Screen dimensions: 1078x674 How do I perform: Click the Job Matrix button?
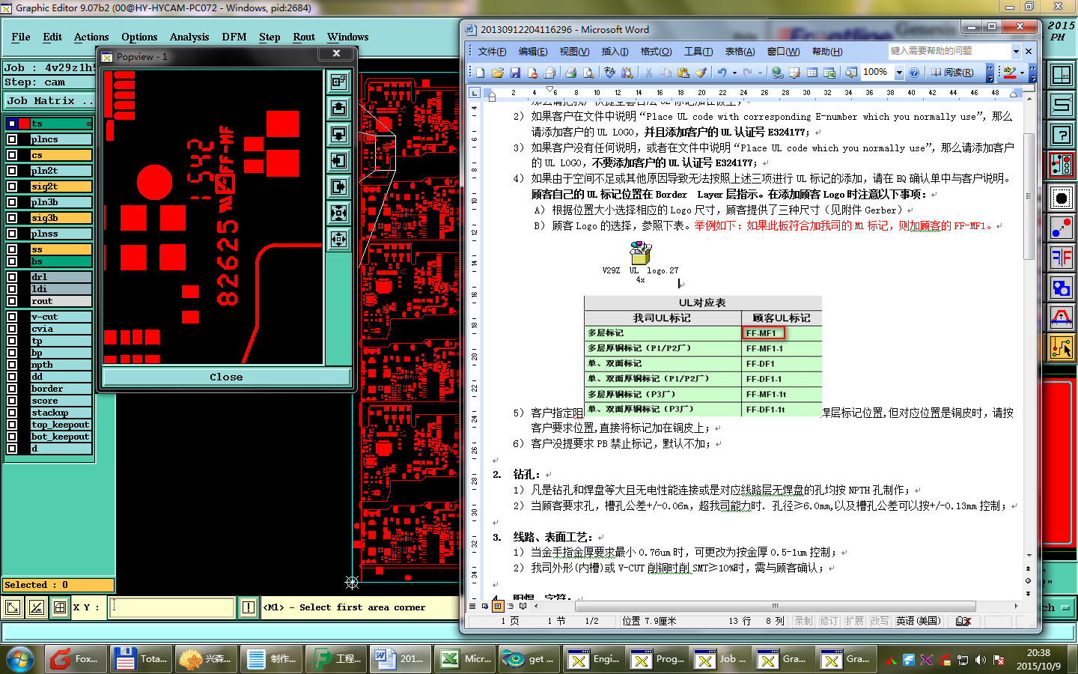point(49,100)
